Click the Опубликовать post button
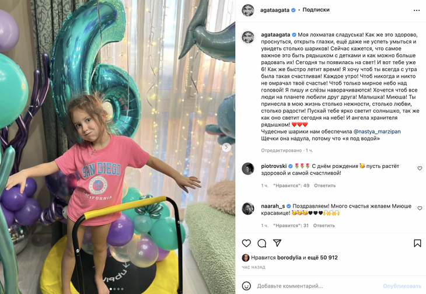 point(402,286)
